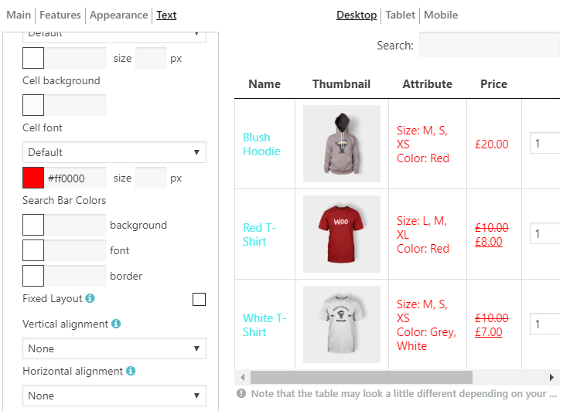Image resolution: width=570 pixels, height=411 pixels.
Task: Expand the Horizontal alignment dropdown
Action: point(114,396)
